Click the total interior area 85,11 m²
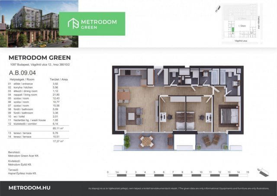This screenshot has width=277, height=196. [x=58, y=128]
